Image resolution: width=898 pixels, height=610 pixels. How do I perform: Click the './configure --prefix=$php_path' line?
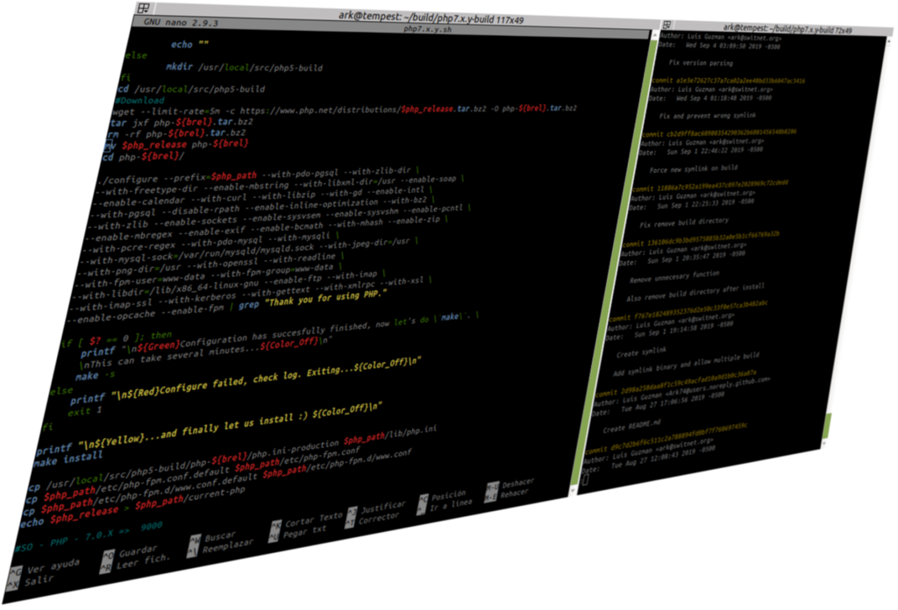259,174
